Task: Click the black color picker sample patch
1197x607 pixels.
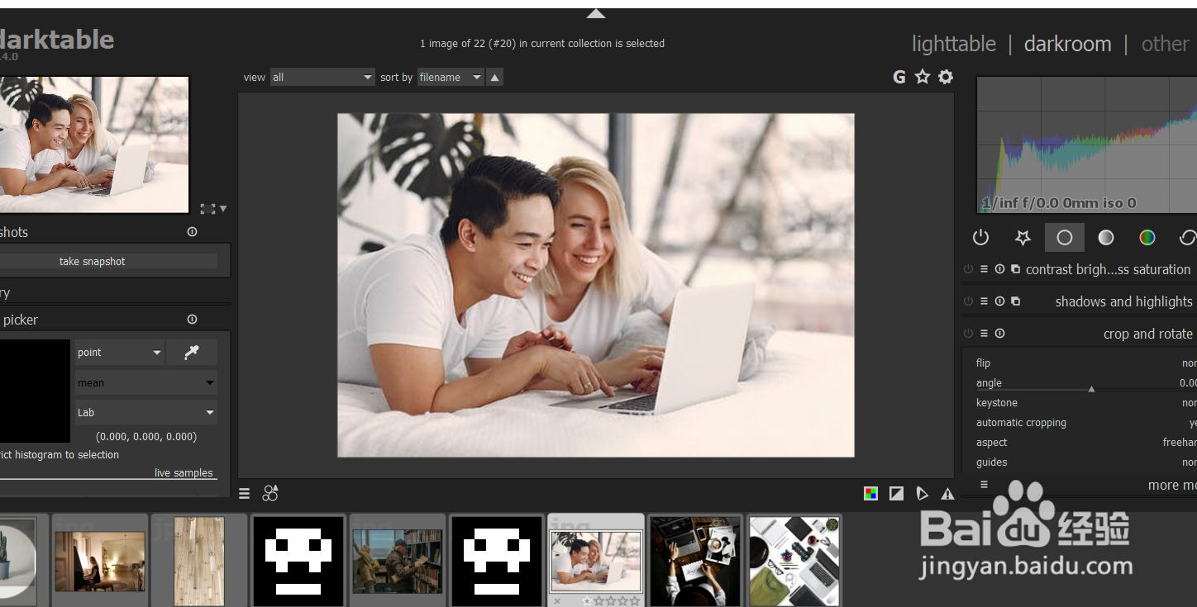Action: pos(35,391)
